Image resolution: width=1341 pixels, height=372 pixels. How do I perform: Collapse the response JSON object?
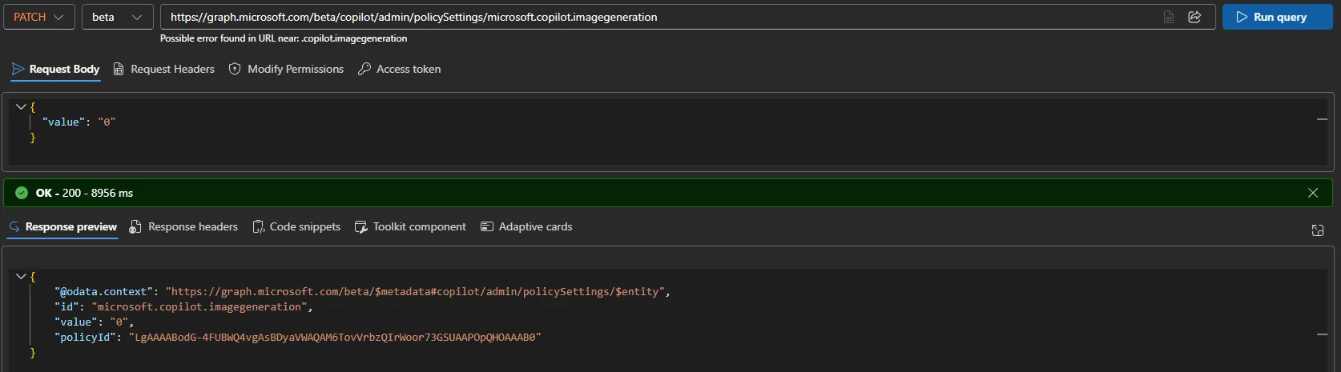click(x=21, y=276)
